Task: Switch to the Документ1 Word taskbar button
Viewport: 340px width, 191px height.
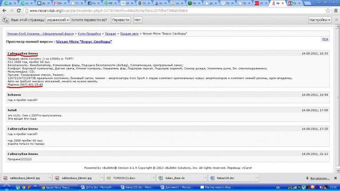Action: coord(177,187)
